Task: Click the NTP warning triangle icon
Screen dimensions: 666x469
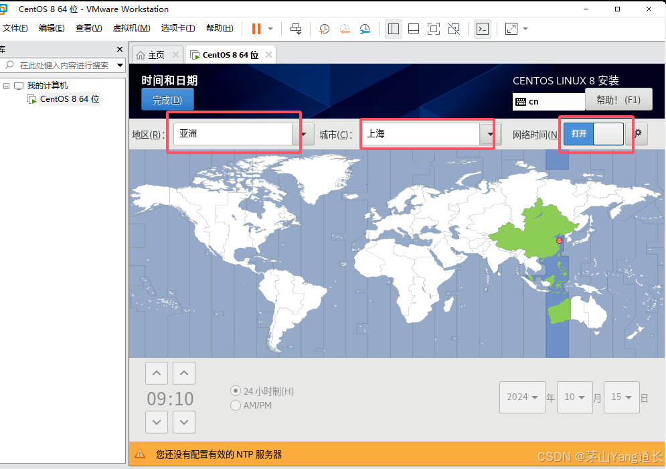Action: (x=140, y=454)
